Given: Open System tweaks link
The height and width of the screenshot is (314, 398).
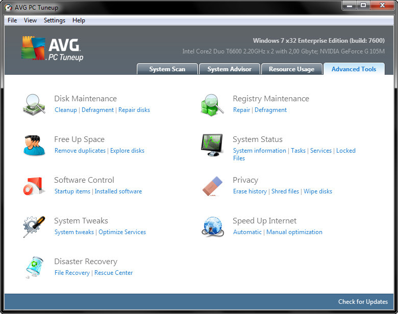Looking at the screenshot, I should tap(74, 232).
